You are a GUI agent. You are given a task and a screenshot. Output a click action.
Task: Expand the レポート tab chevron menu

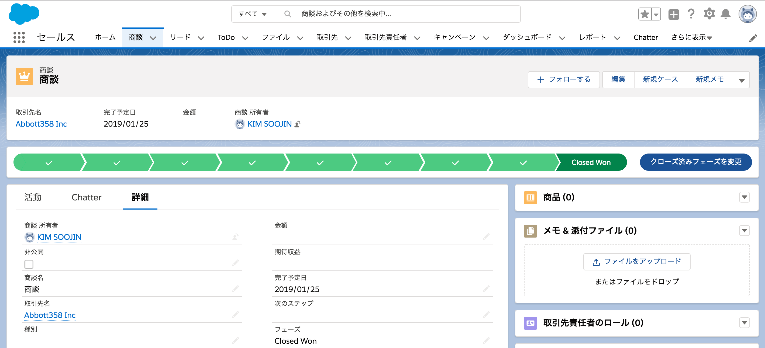617,38
